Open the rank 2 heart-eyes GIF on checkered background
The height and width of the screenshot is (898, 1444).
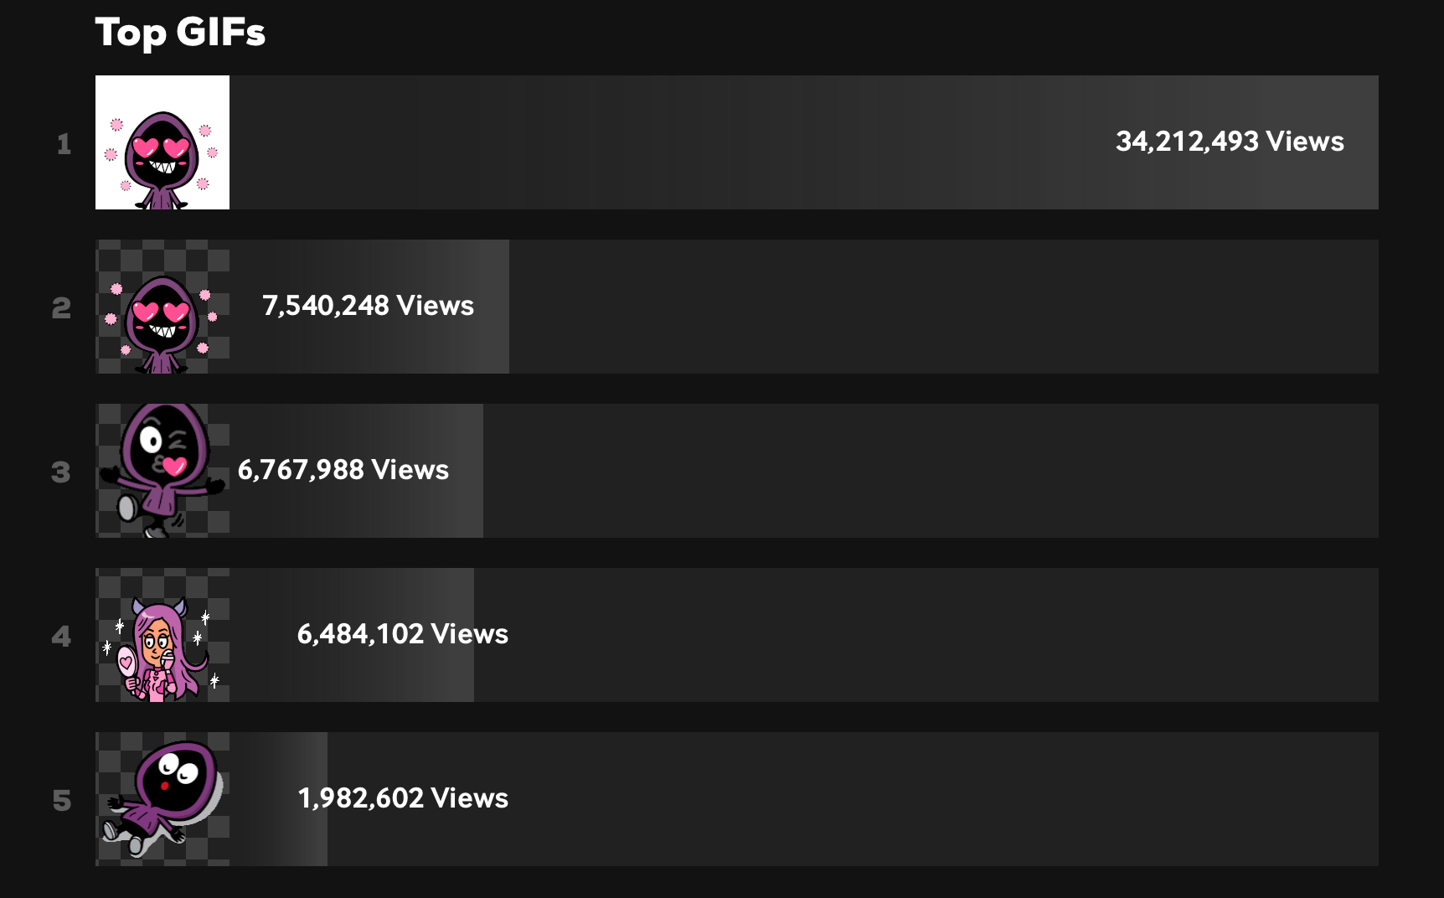[162, 307]
